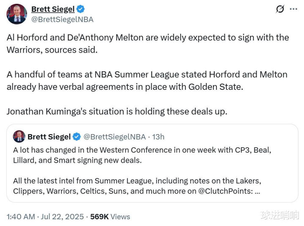
Task: Expand the truncated quoted text via the trailing ellipsis
Action: click(x=257, y=191)
